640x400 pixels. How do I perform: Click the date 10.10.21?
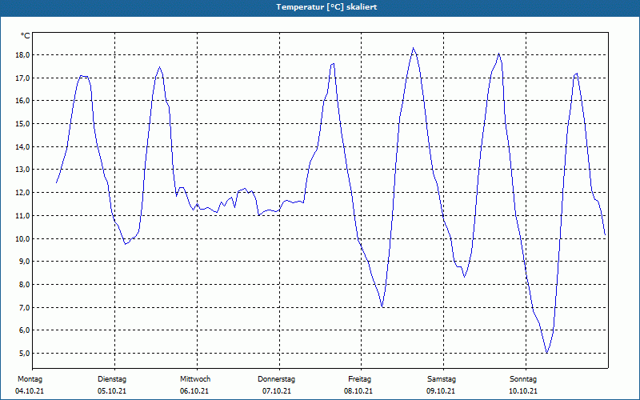click(x=523, y=391)
